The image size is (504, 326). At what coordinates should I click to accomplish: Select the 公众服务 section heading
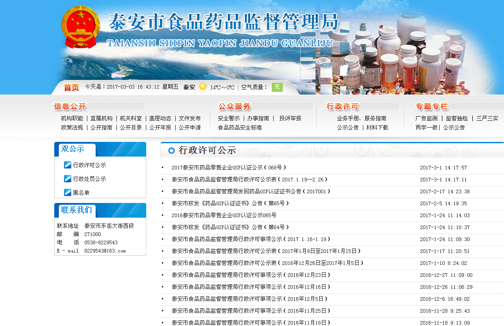tap(235, 106)
